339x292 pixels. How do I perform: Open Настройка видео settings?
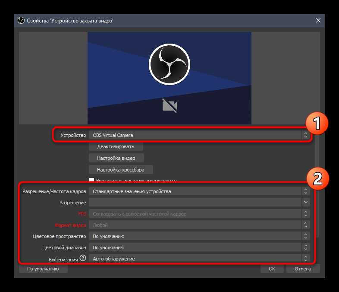click(x=116, y=158)
